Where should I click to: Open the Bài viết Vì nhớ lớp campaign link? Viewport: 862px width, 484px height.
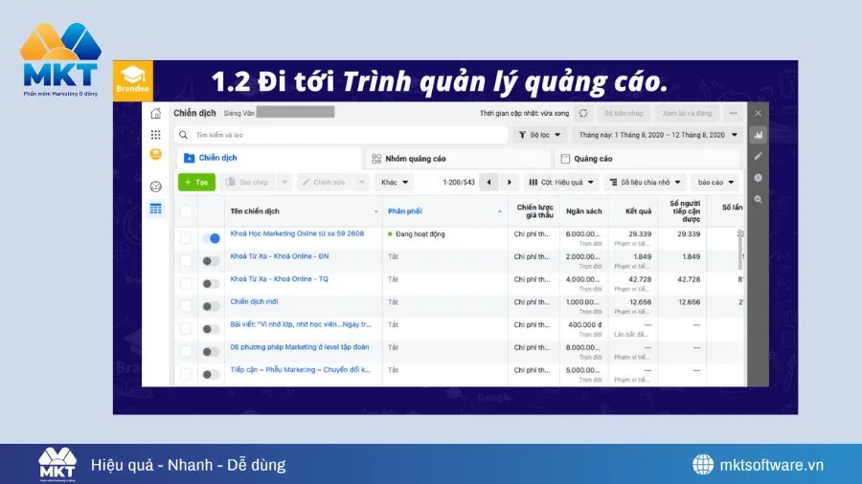301,324
